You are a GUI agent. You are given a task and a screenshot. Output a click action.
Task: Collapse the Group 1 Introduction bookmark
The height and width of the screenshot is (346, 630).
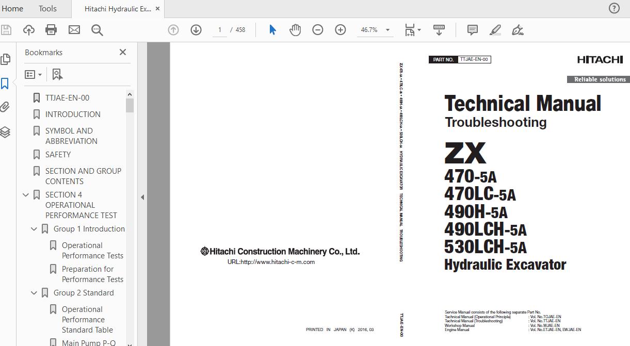34,229
